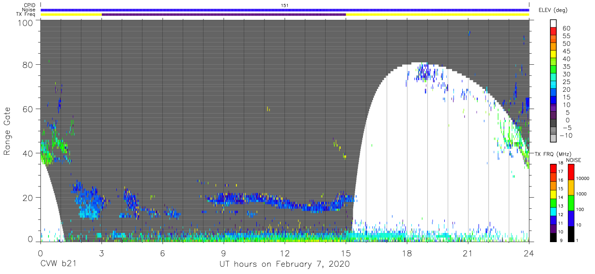This screenshot has height=274, width=595.
Task: Click the 9 label on TX FRQ scale
Action: pyautogui.click(x=561, y=240)
